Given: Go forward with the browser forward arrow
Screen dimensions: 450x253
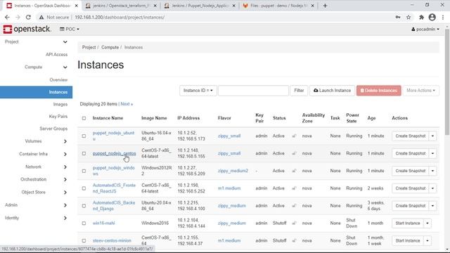Looking at the screenshot, I should (18, 17).
